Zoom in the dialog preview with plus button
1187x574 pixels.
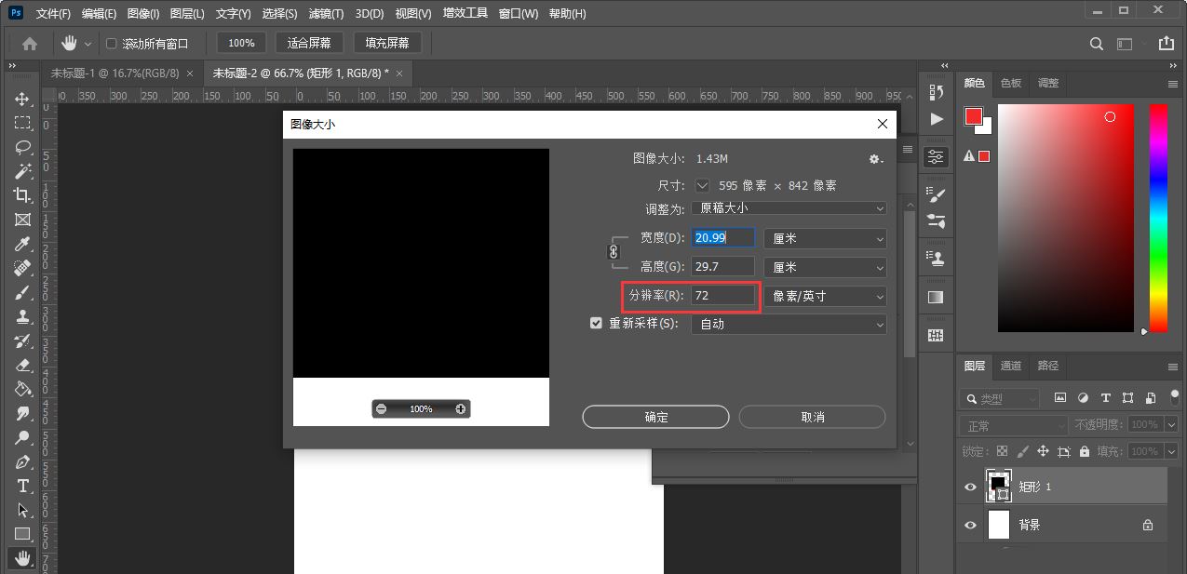461,408
